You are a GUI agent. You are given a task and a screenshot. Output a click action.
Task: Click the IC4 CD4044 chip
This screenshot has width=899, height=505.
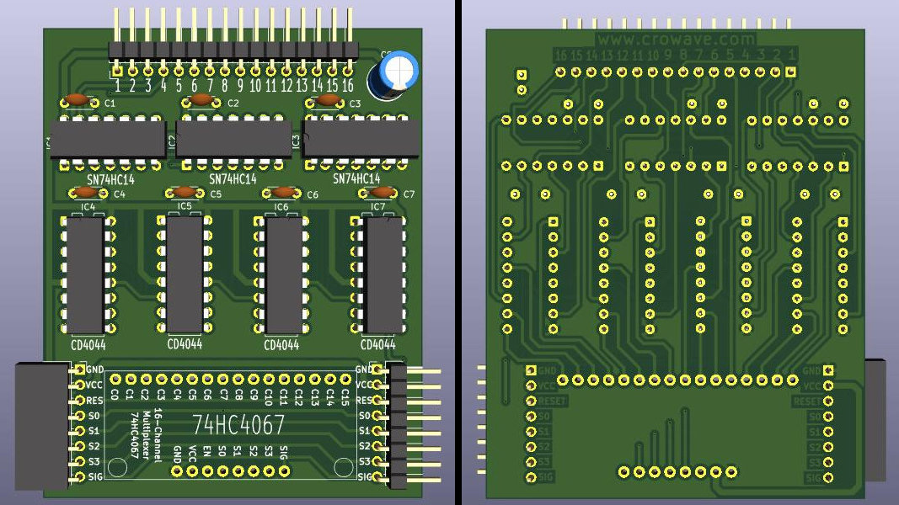coord(86,275)
